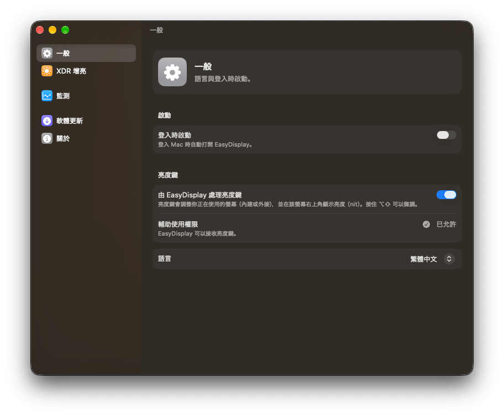Click the 已允許 checkmark icon

click(426, 224)
